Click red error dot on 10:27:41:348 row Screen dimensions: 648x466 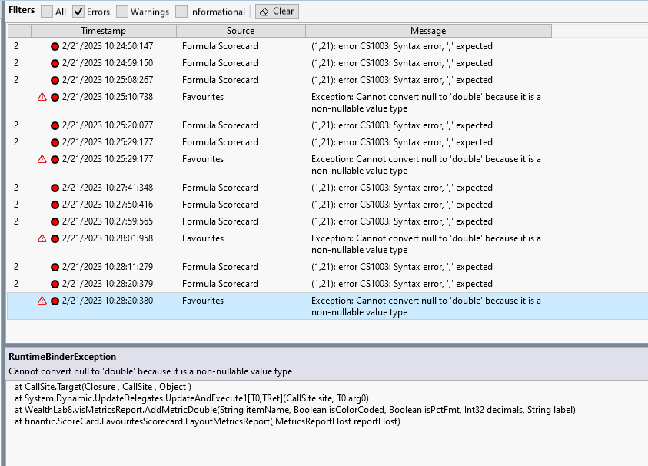point(55,188)
